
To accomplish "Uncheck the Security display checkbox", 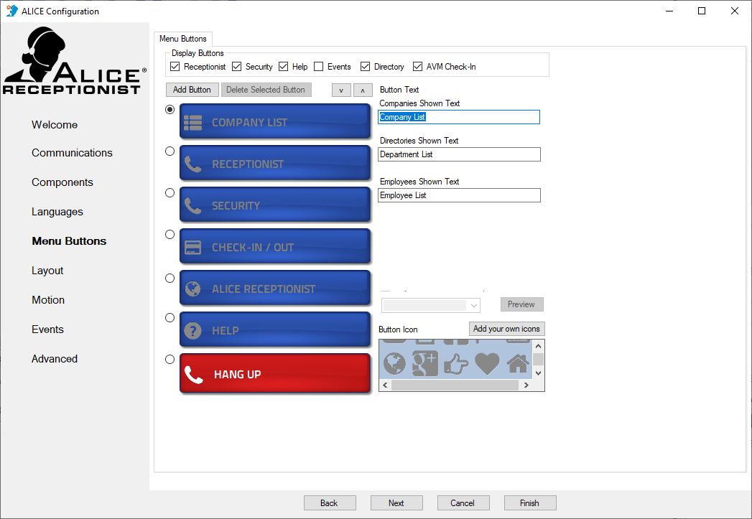I will pos(236,67).
